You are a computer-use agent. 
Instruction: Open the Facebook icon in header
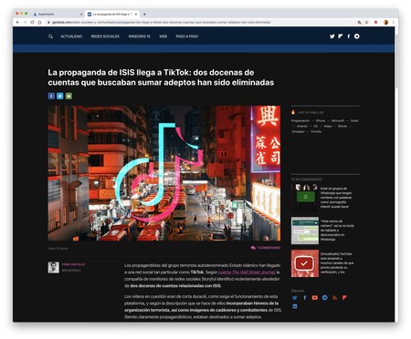[x=348, y=36]
